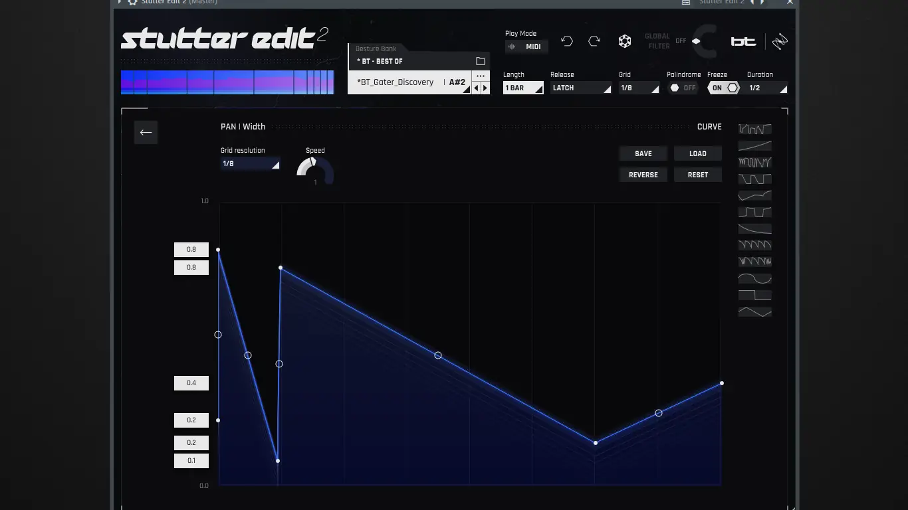Select the irregular pulse curve preset, first in list
The image size is (908, 510).
coord(755,129)
